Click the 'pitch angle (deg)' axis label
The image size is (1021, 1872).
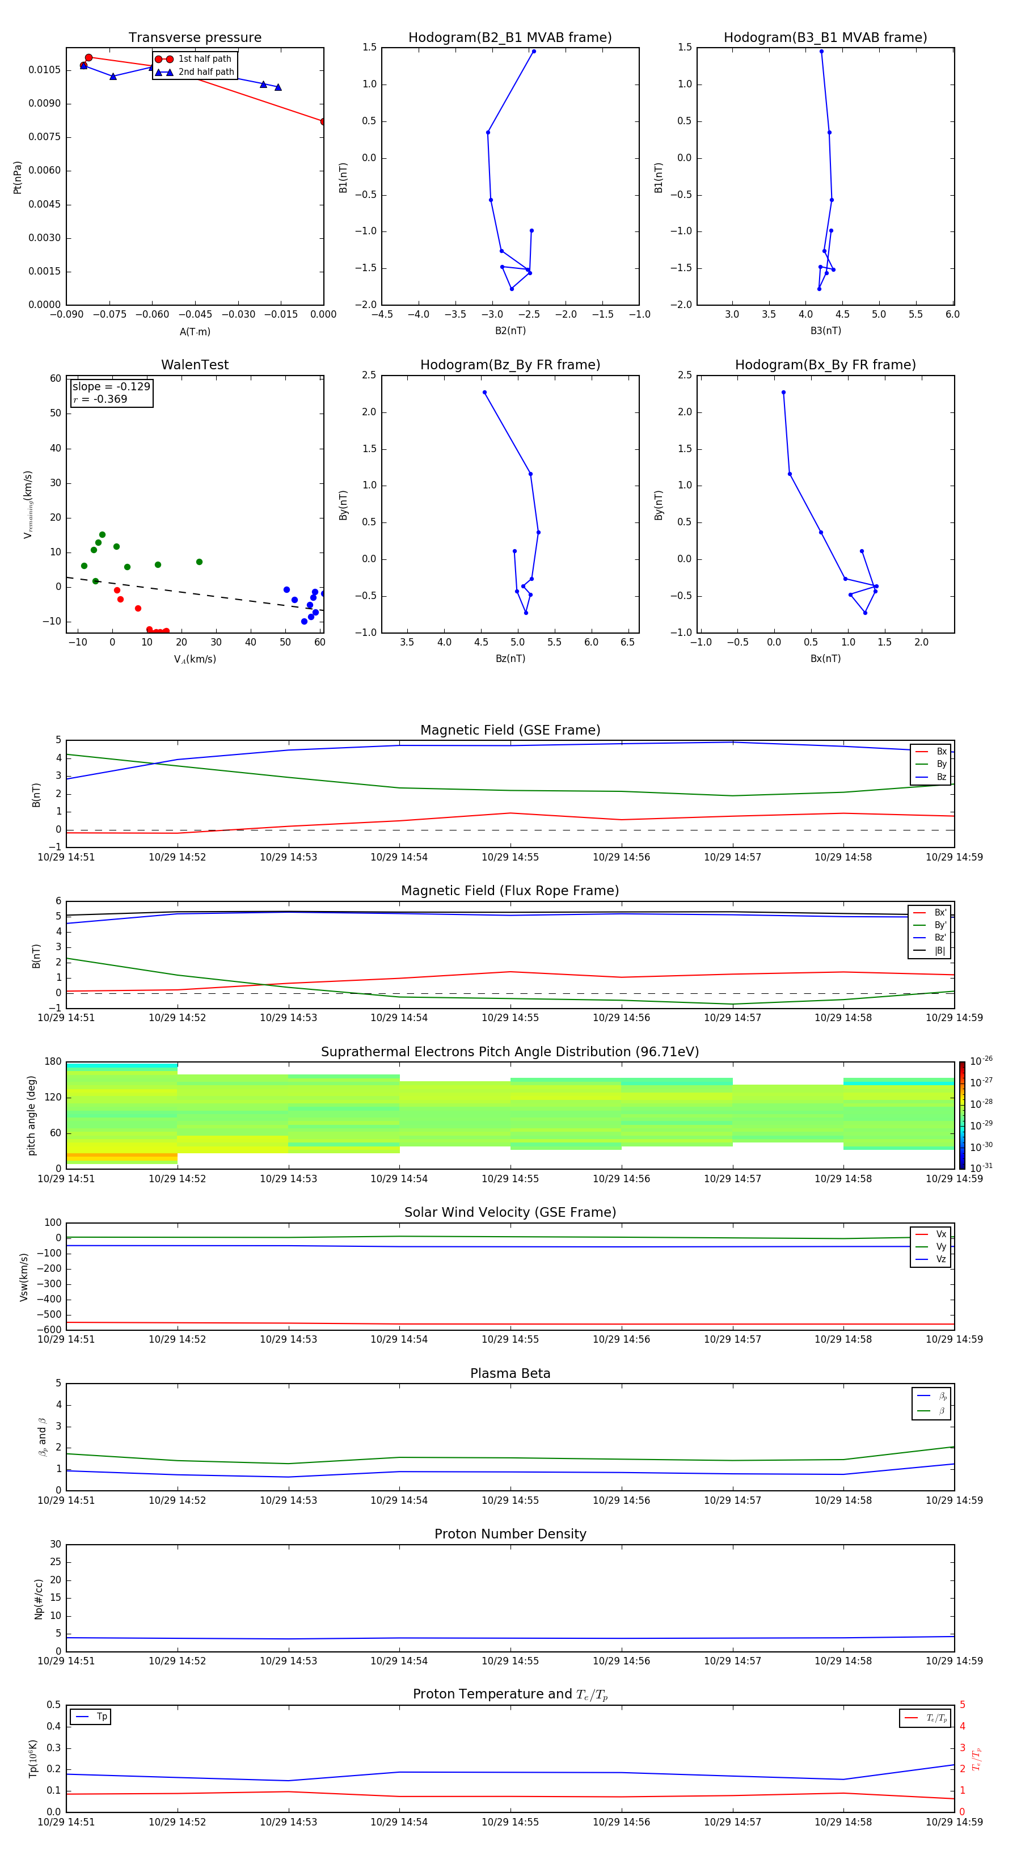[31, 1115]
